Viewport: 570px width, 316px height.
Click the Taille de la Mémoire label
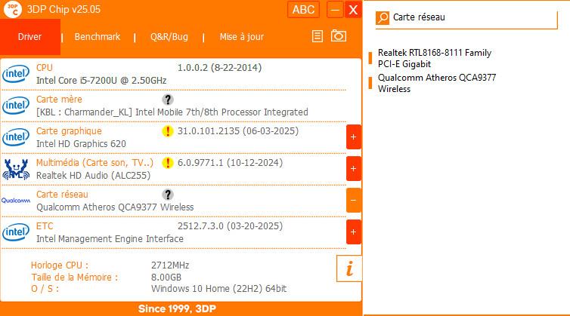coord(75,278)
